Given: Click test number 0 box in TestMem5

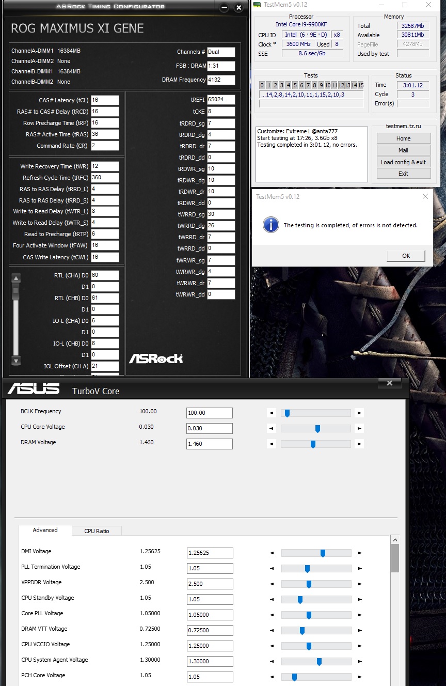Looking at the screenshot, I should 262,85.
